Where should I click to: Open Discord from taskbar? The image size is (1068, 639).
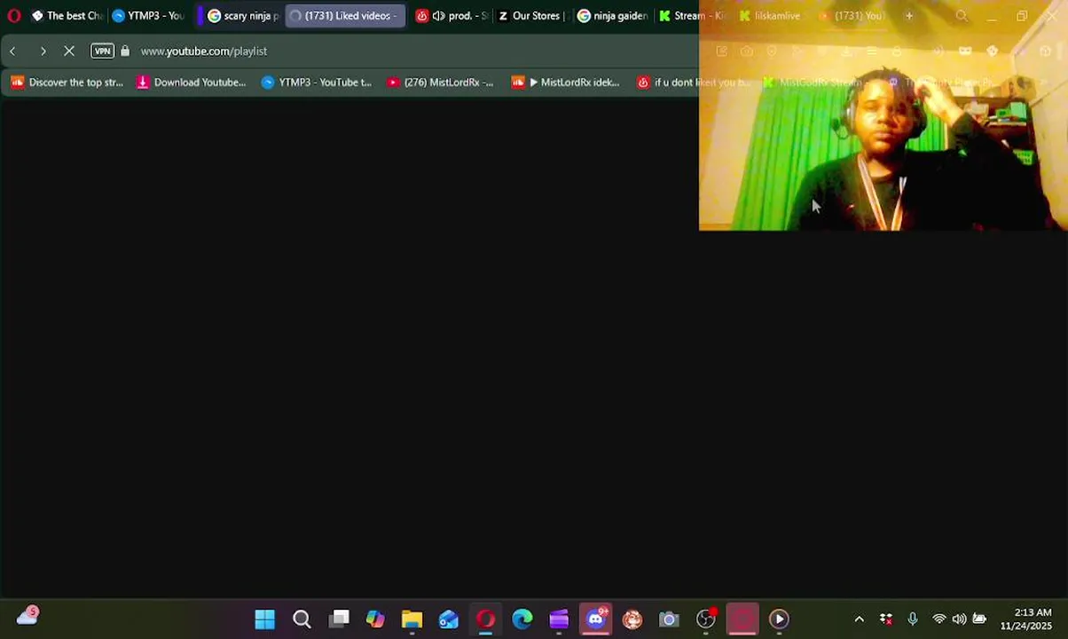[596, 619]
